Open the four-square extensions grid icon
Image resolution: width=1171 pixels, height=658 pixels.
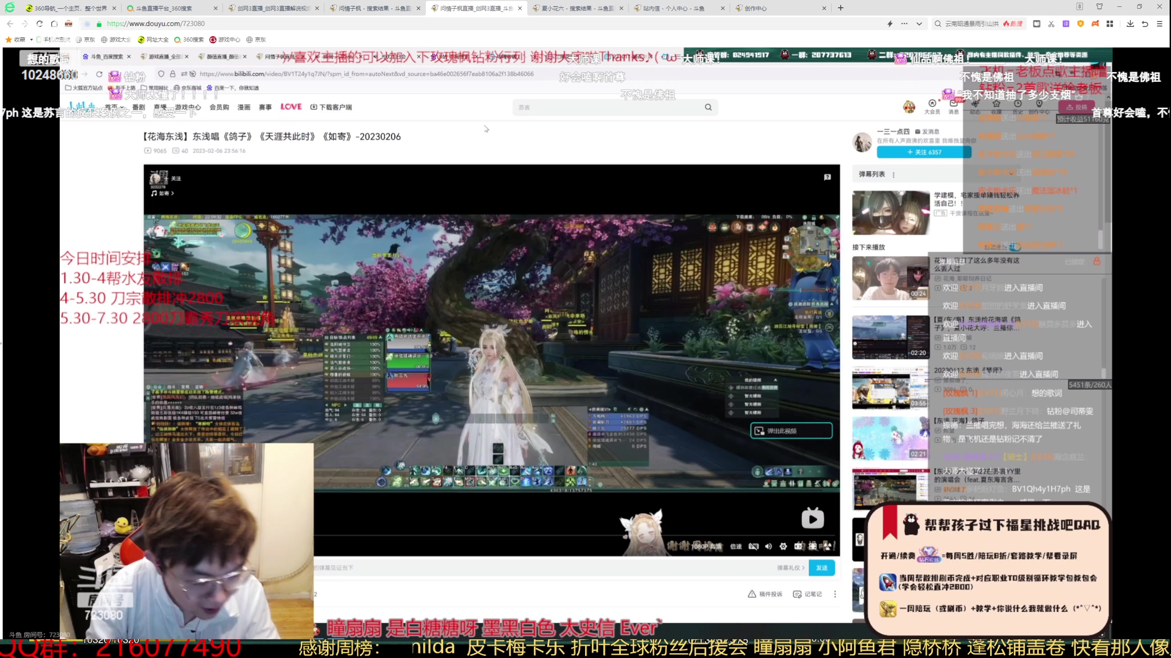point(1110,24)
